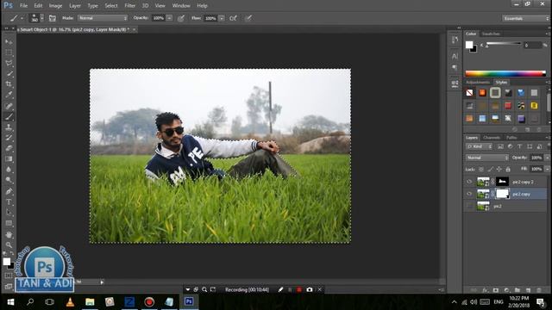Click Create new layer icon
Image resolution: width=552 pixels, height=310 pixels.
point(528,290)
